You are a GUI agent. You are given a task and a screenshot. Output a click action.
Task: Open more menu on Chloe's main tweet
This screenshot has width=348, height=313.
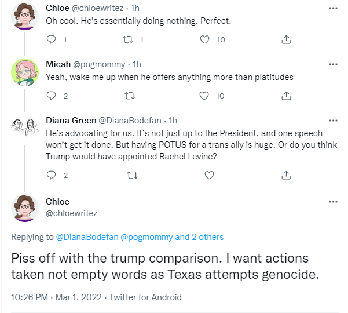tap(333, 202)
